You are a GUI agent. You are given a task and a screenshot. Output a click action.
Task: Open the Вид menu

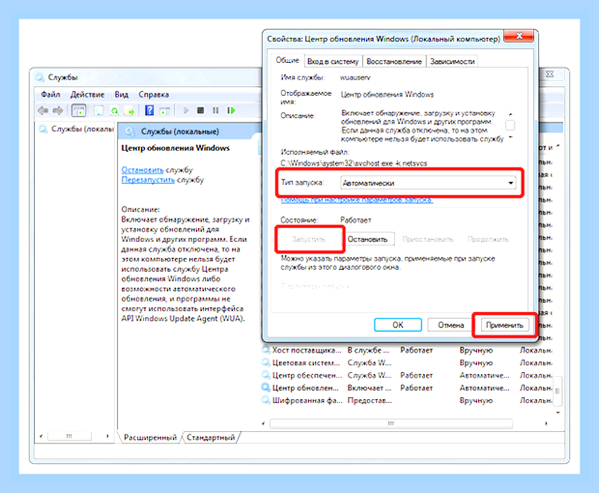pyautogui.click(x=121, y=95)
